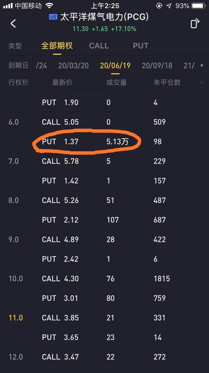The height and width of the screenshot is (373, 209).
Task: Tap the battery icon in status bar
Action: (x=199, y=6)
